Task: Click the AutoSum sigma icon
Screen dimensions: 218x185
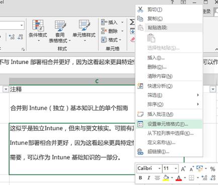Action: point(132,22)
